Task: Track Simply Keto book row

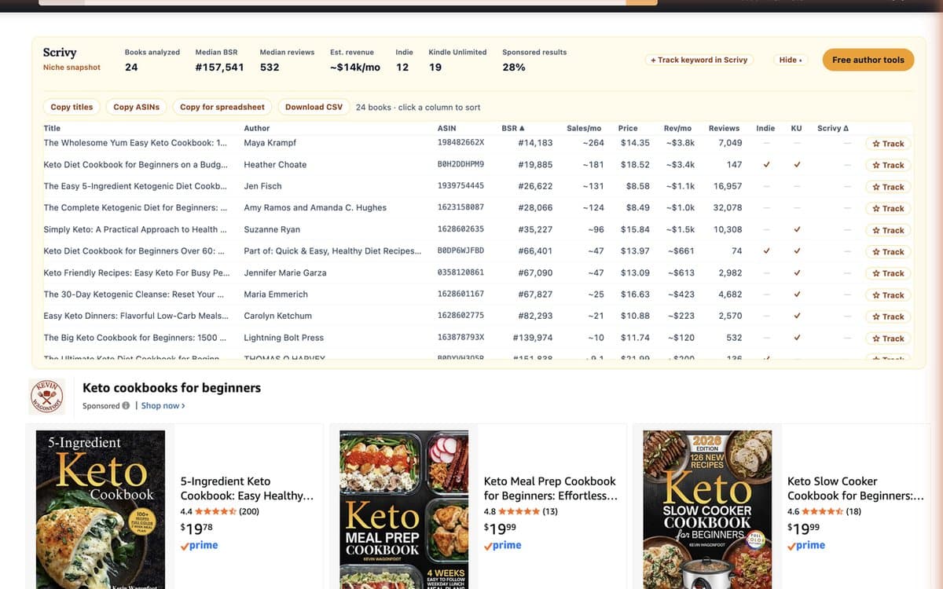Action: point(888,230)
